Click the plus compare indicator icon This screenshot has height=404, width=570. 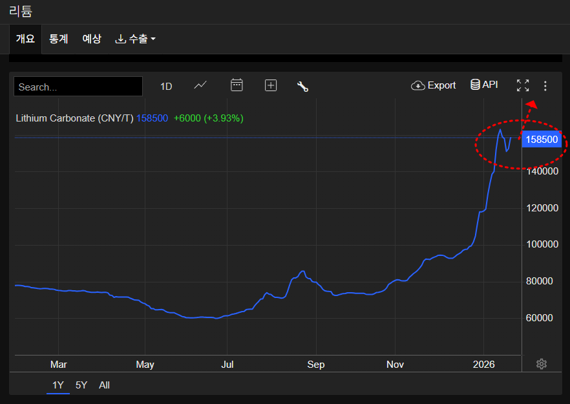point(271,85)
